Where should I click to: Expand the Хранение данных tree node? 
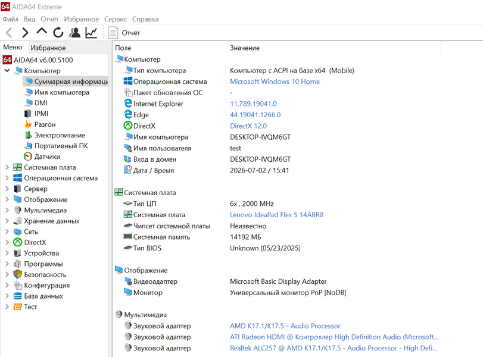tap(7, 221)
